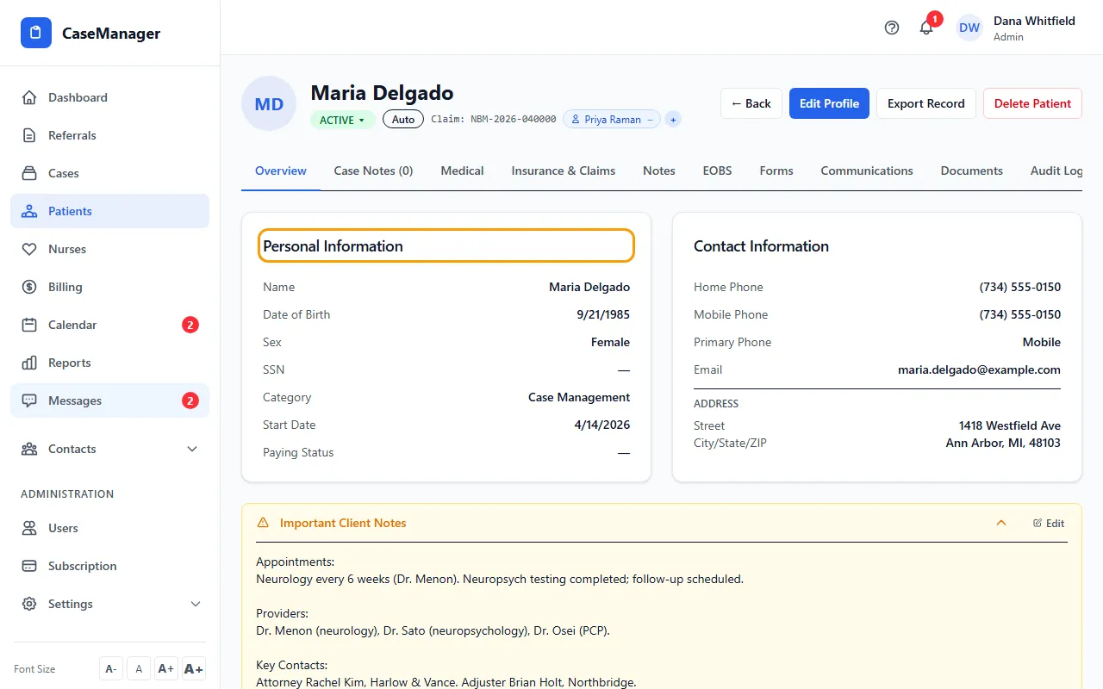1103x689 pixels.
Task: Click the Personal Information heading
Action: point(333,246)
